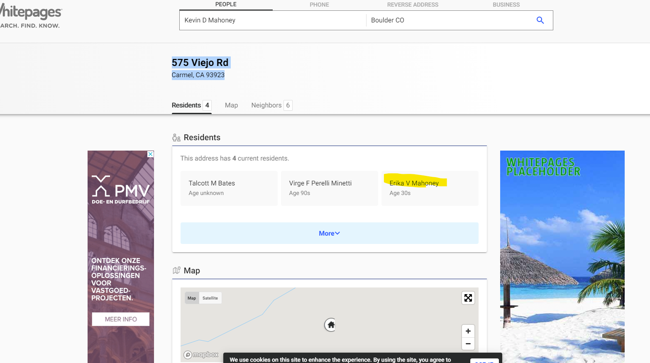The height and width of the screenshot is (363, 650).
Task: Click the 'Age 30s' text
Action: 400,193
